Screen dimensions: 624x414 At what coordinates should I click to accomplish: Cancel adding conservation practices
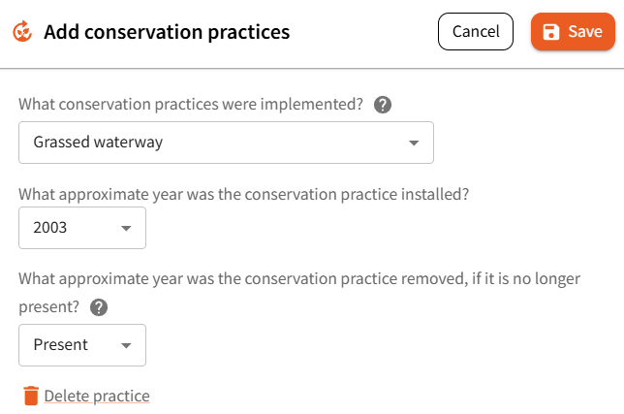click(476, 32)
